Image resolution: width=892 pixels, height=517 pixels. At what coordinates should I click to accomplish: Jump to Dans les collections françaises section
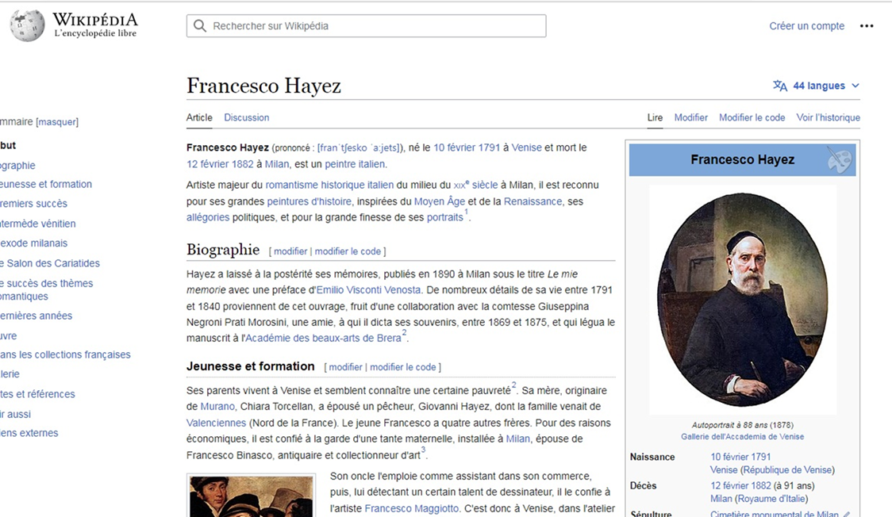pos(65,355)
